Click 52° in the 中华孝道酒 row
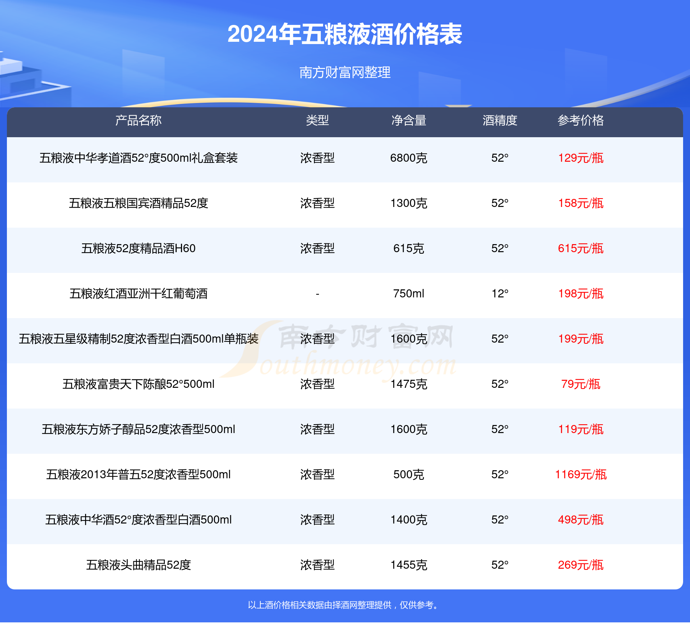Viewport: 690px width, 640px height. point(500,158)
